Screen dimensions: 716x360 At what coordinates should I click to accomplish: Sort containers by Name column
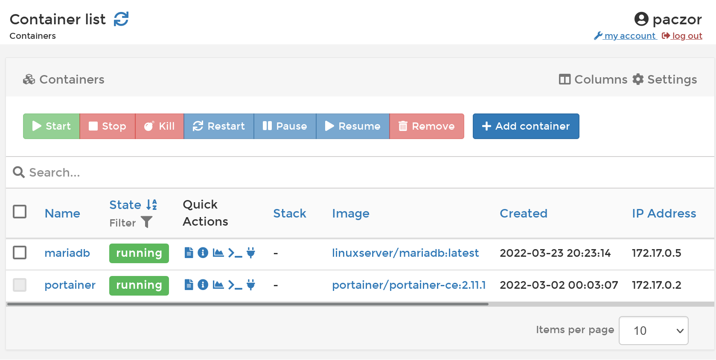(62, 213)
